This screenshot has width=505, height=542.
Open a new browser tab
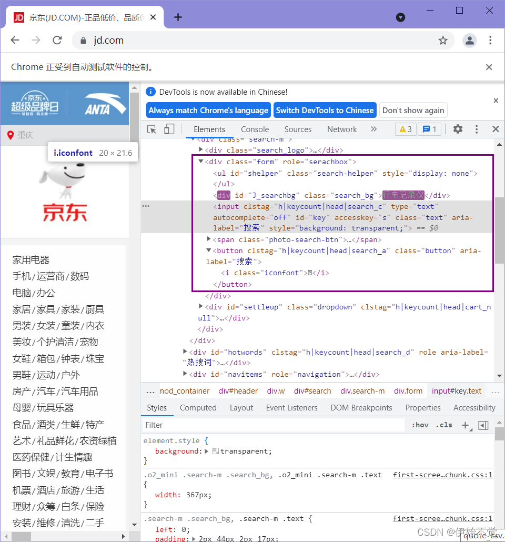tap(178, 17)
